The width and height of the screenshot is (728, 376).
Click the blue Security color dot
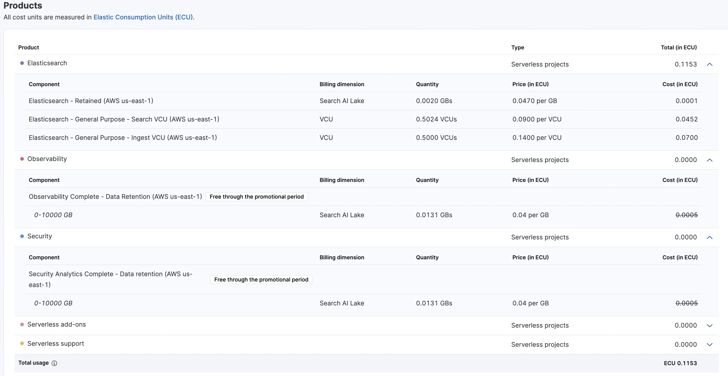[x=22, y=236]
